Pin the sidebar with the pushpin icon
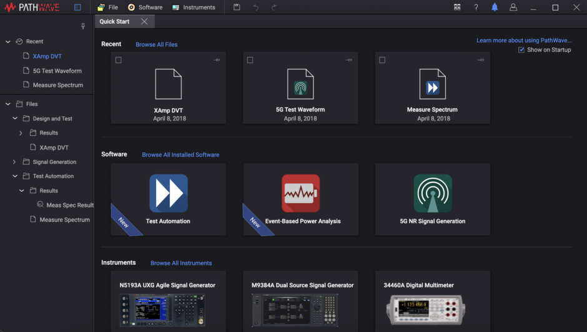This screenshot has height=332, width=587. [82, 26]
